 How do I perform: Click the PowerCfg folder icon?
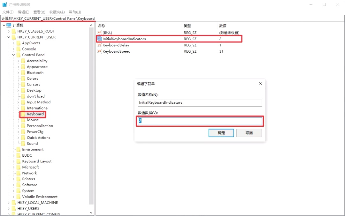pos(23,132)
